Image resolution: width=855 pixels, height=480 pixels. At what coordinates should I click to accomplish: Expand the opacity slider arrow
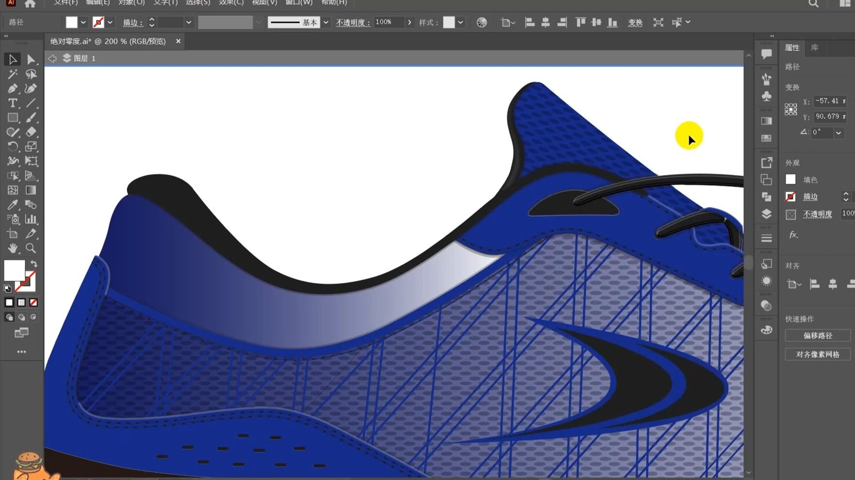[410, 22]
